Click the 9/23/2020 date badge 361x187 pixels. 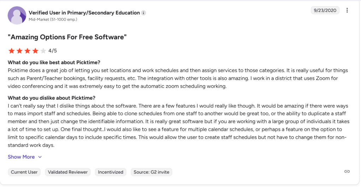click(x=325, y=10)
